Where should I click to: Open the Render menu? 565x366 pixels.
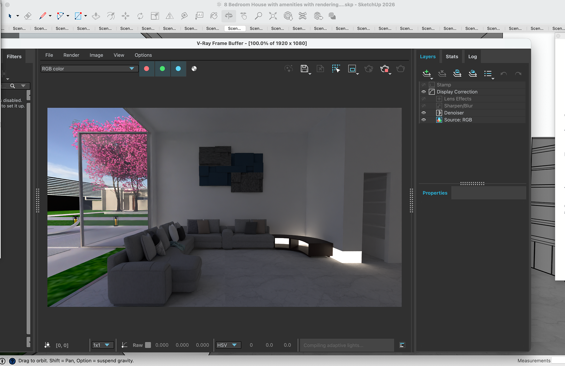click(71, 55)
